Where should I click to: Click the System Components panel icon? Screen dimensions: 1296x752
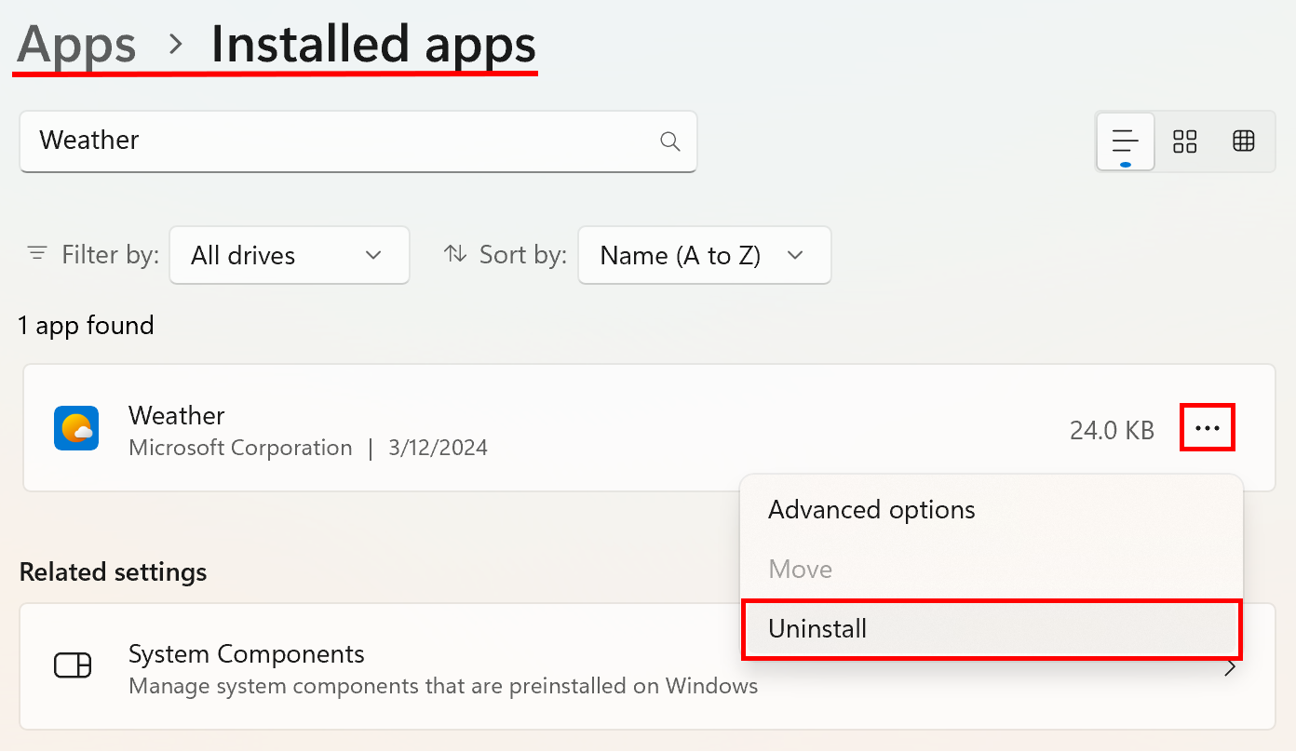[x=73, y=666]
